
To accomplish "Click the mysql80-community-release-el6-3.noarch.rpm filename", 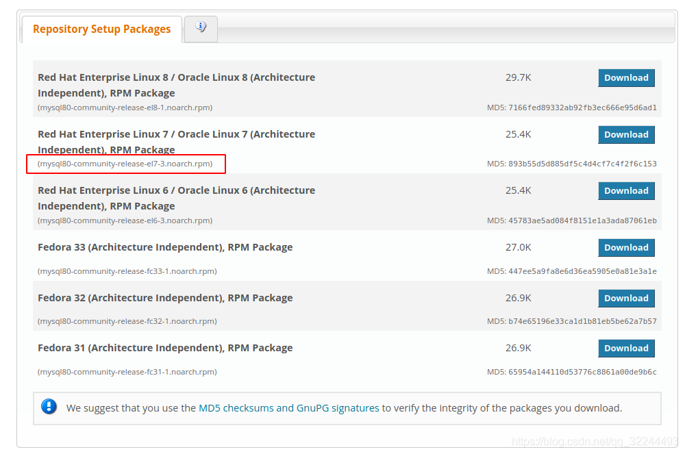I will 125,220.
